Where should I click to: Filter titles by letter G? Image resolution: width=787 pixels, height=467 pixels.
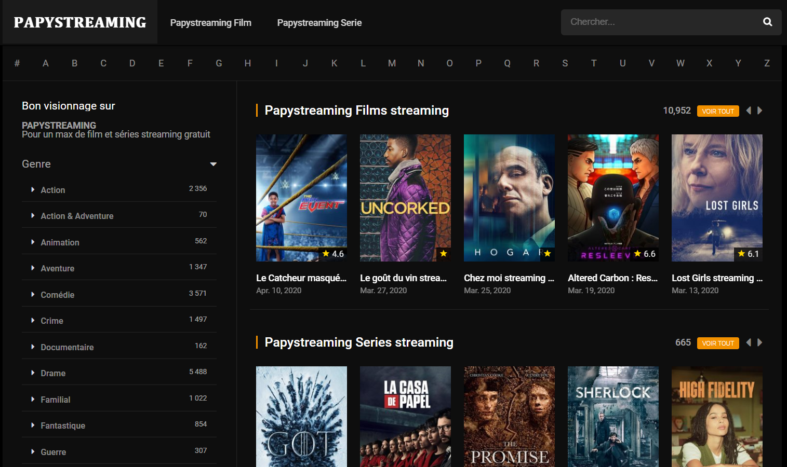(x=219, y=63)
